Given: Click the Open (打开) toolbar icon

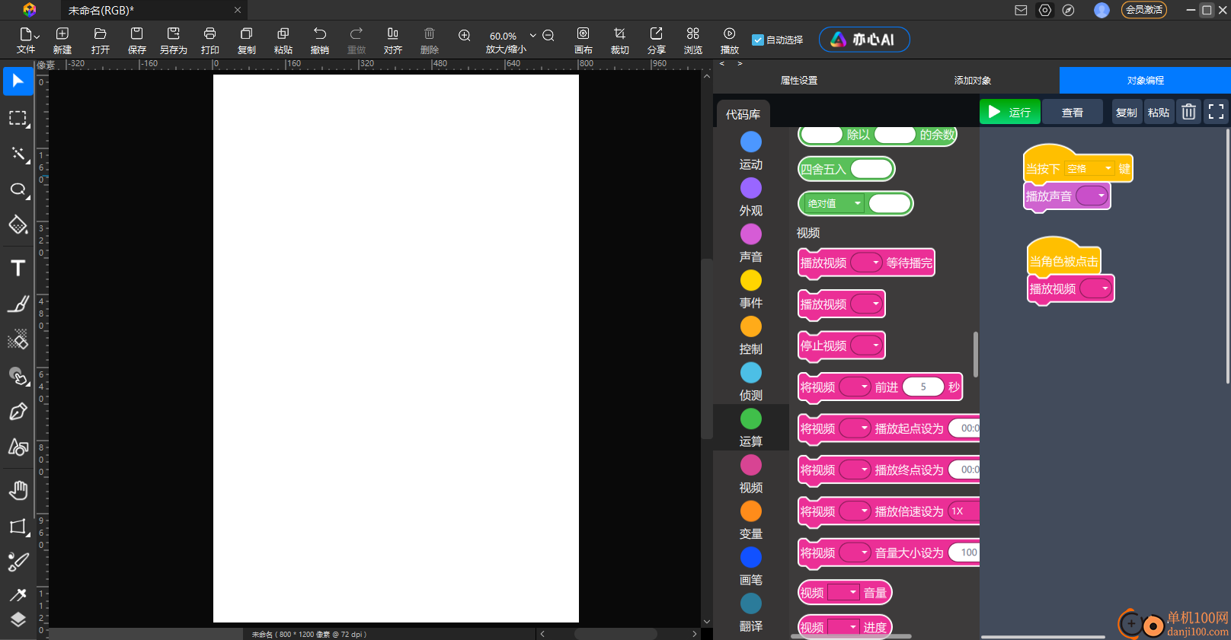Looking at the screenshot, I should 100,40.
